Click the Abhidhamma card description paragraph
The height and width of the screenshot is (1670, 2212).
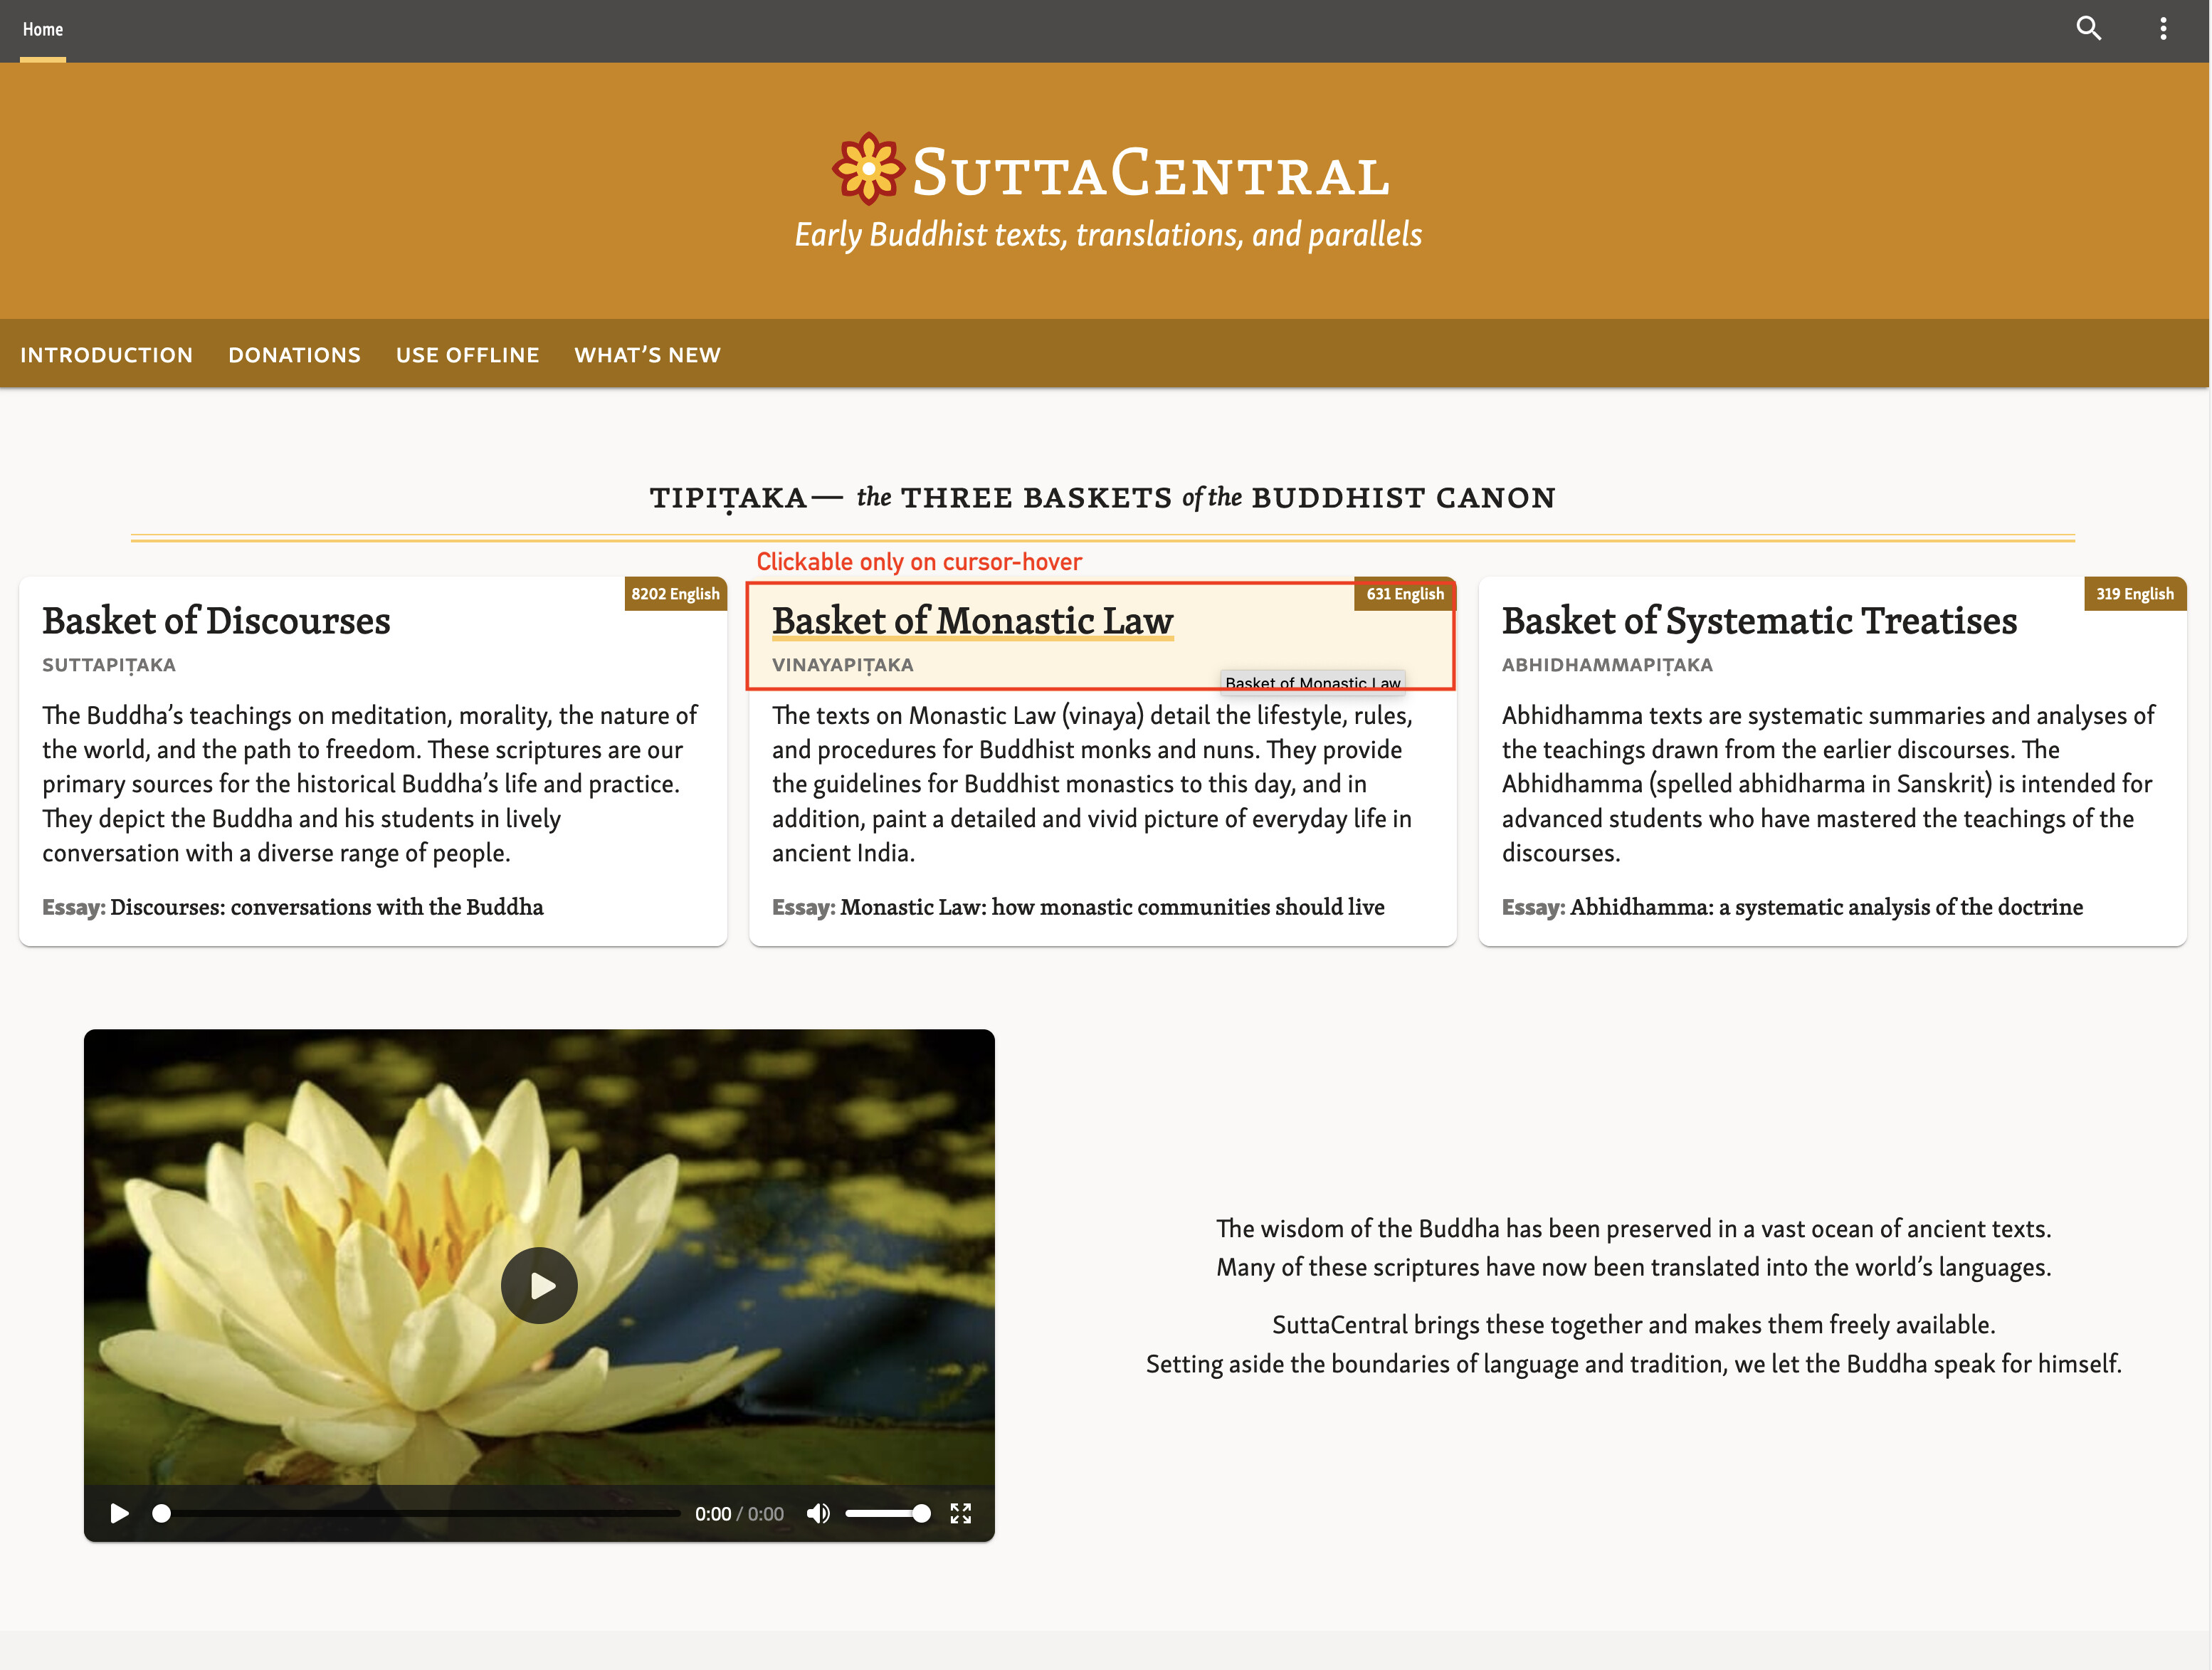click(x=1828, y=784)
